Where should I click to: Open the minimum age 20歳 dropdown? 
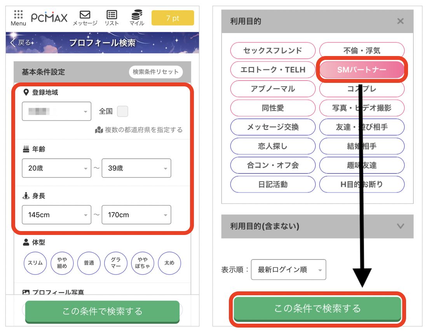click(x=56, y=168)
